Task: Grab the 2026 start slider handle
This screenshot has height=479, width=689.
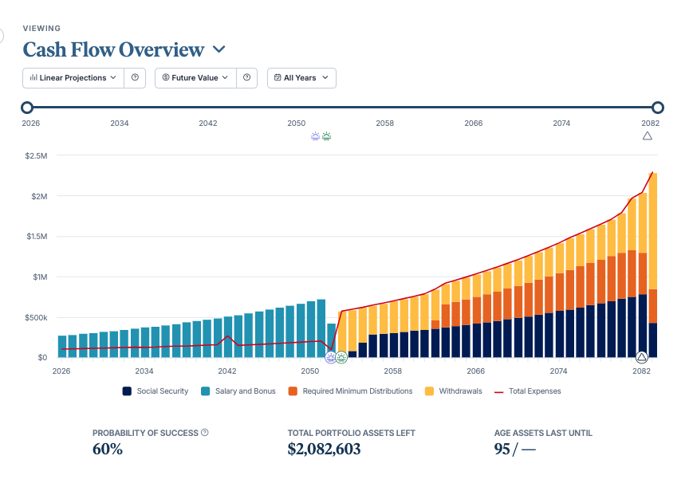Action: 27,107
